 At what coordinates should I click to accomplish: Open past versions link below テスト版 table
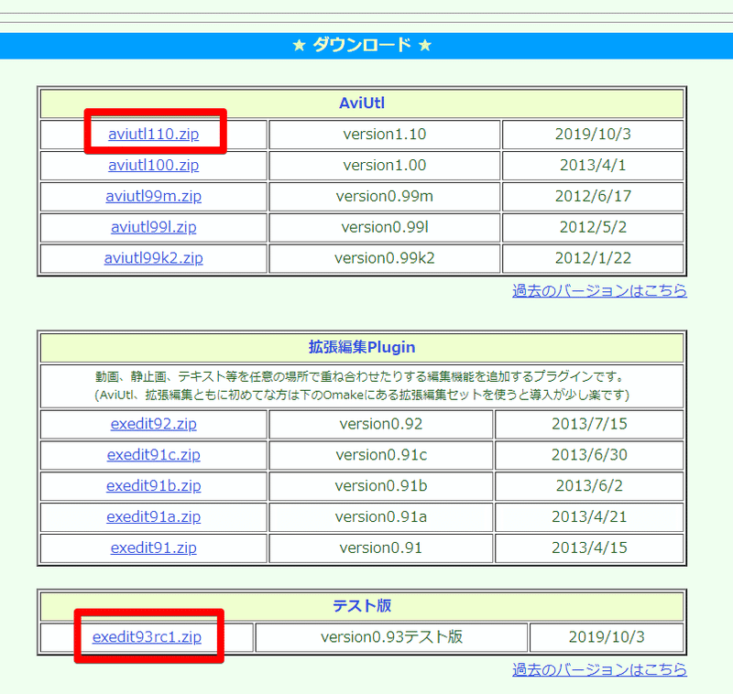599,669
